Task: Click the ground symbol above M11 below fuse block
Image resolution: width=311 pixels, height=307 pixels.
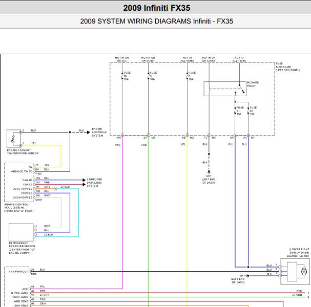Action: tap(209, 172)
